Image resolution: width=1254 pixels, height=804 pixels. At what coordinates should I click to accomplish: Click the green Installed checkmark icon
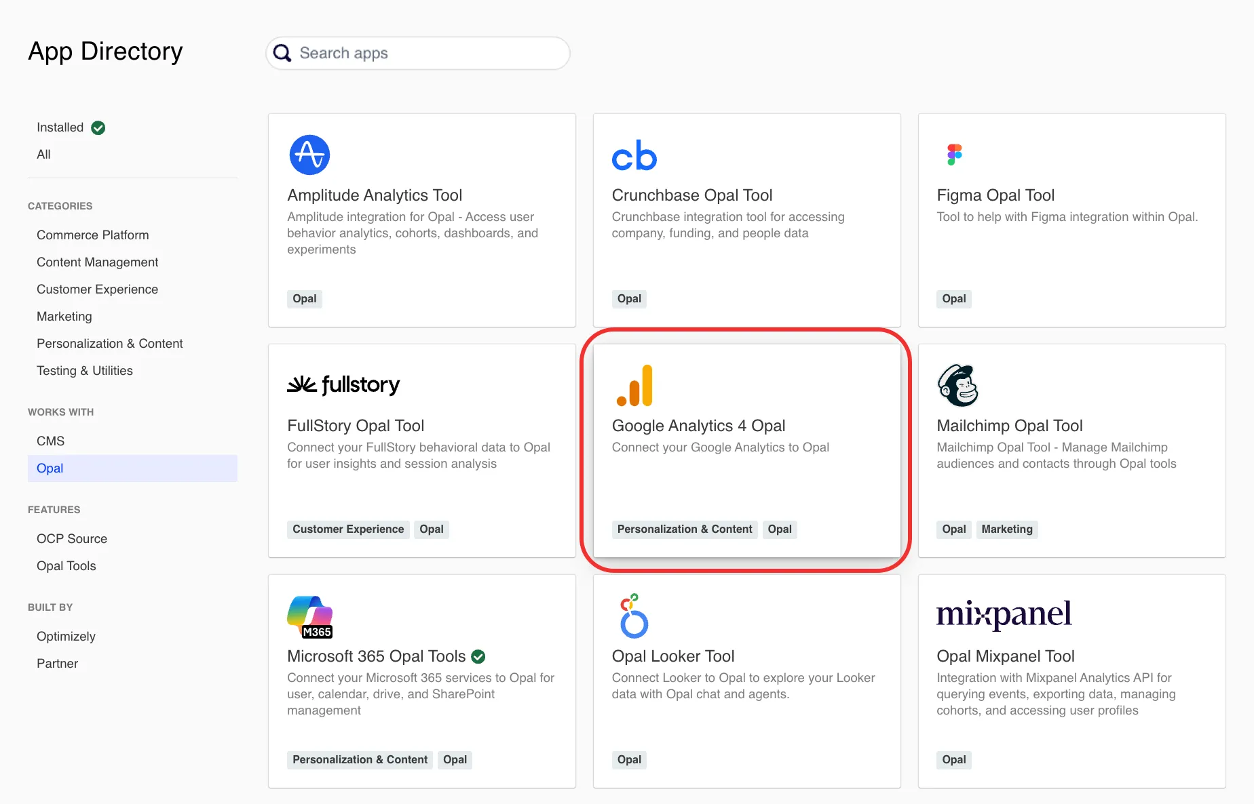(98, 127)
